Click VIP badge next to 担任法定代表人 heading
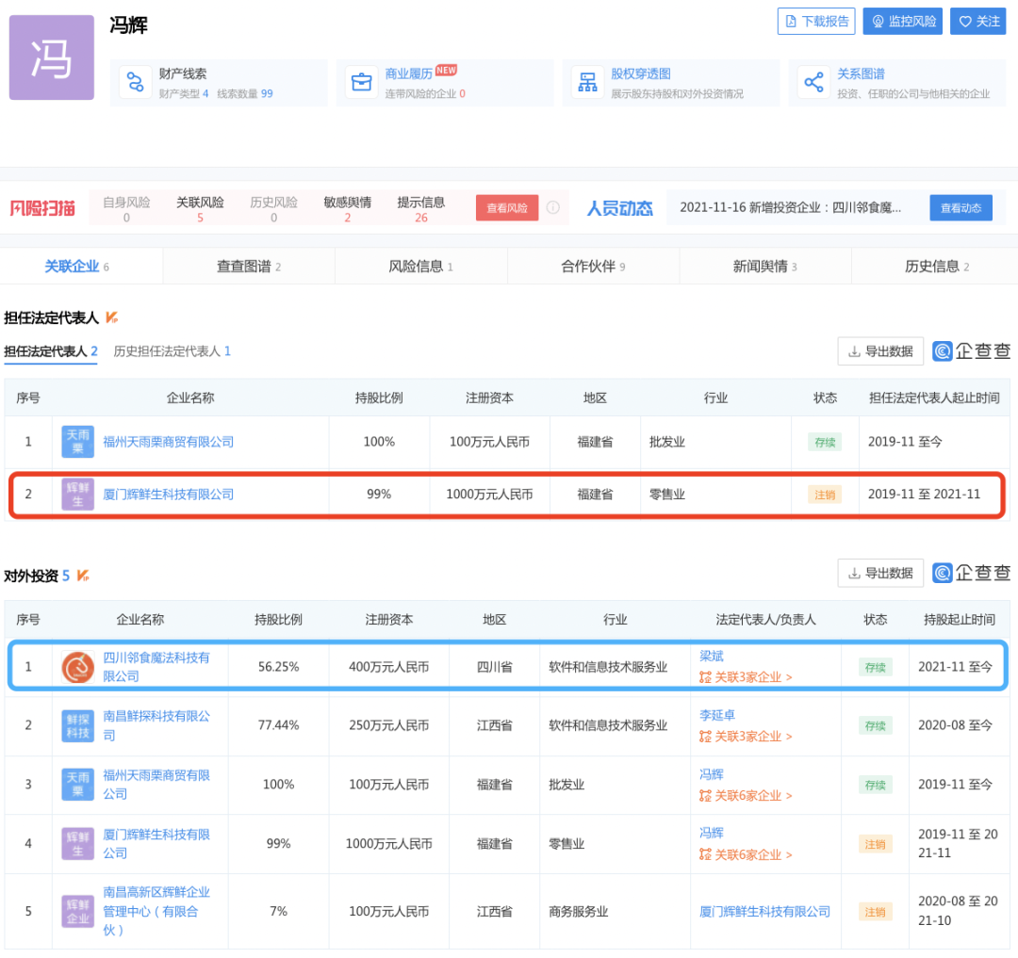Viewport: 1018px width, 958px height. (x=111, y=317)
